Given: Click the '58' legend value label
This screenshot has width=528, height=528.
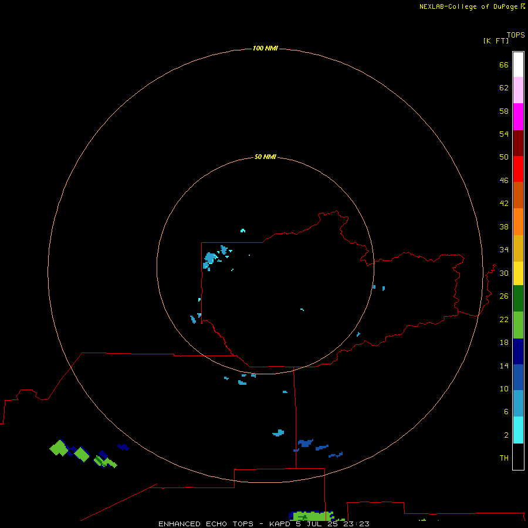Looking at the screenshot, I should click(x=504, y=111).
